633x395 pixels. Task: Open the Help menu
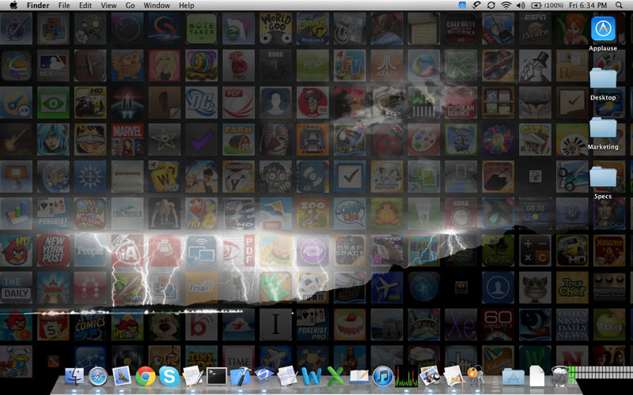coord(187,6)
